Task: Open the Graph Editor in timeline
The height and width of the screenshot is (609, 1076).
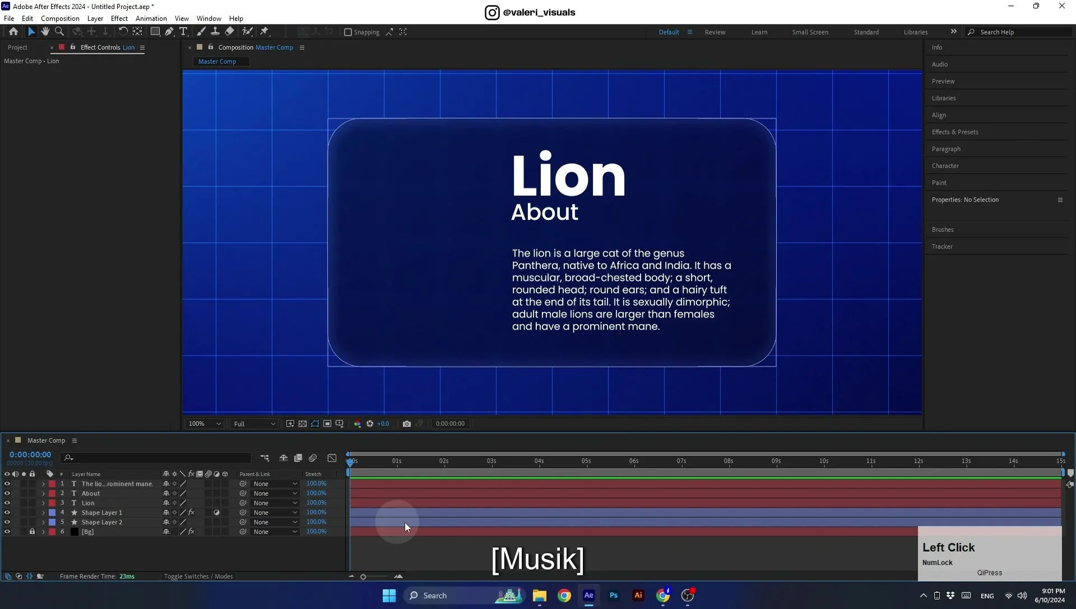Action: [x=332, y=458]
